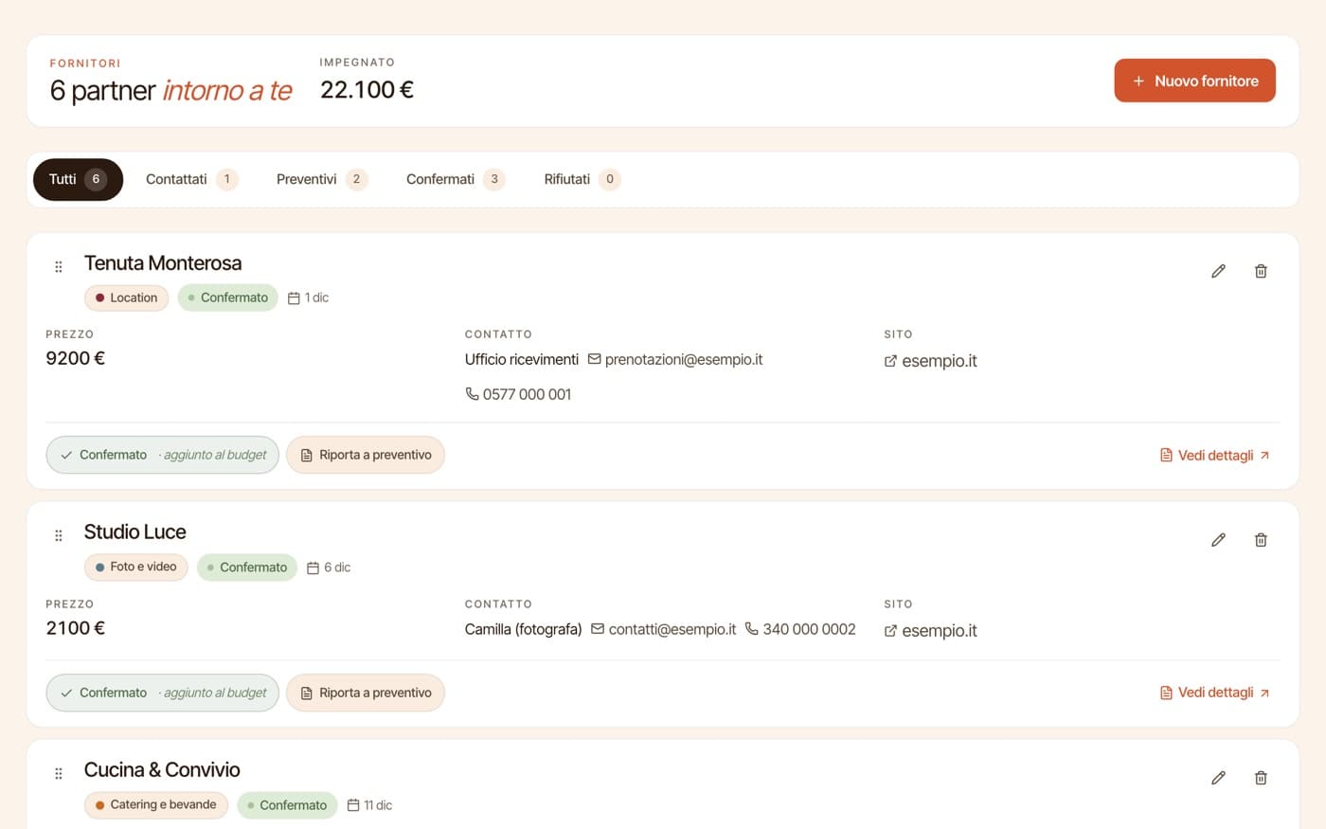Delete Studio Luce with trash icon
This screenshot has height=829, width=1326.
click(x=1261, y=540)
